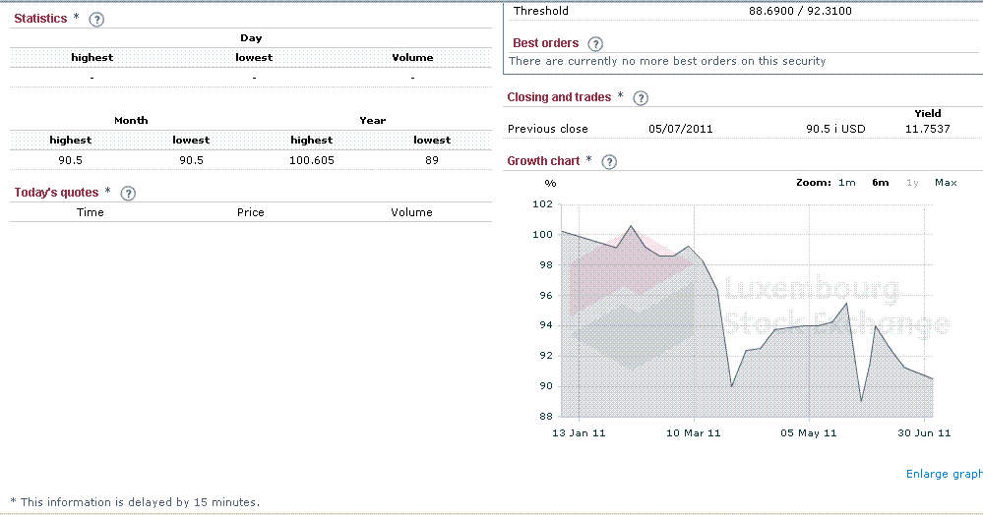983x515 pixels.
Task: Show the Max zoom range
Action: [946, 183]
